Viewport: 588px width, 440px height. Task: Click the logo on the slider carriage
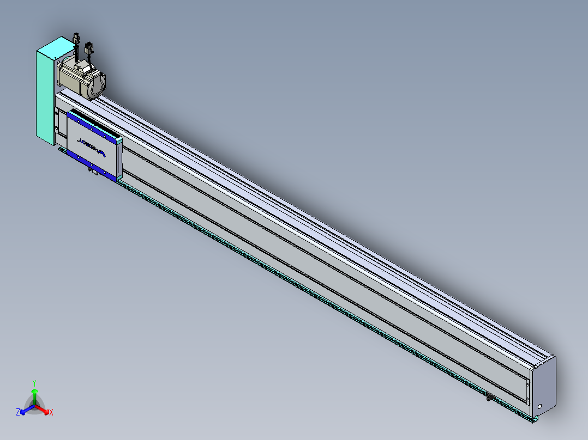[93, 148]
